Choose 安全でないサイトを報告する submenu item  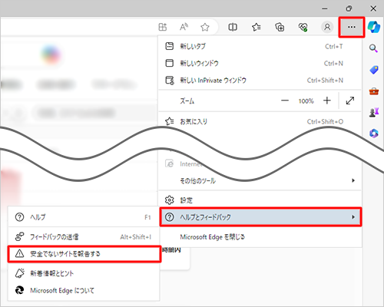84,254
